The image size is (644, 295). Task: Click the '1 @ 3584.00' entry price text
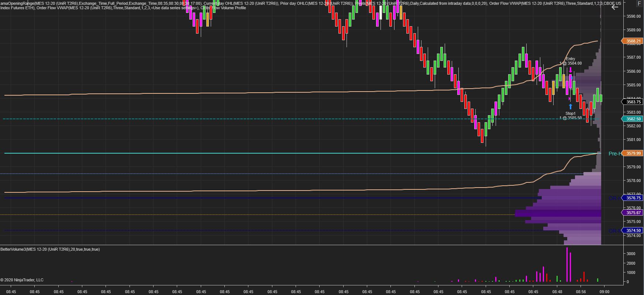tap(571, 63)
